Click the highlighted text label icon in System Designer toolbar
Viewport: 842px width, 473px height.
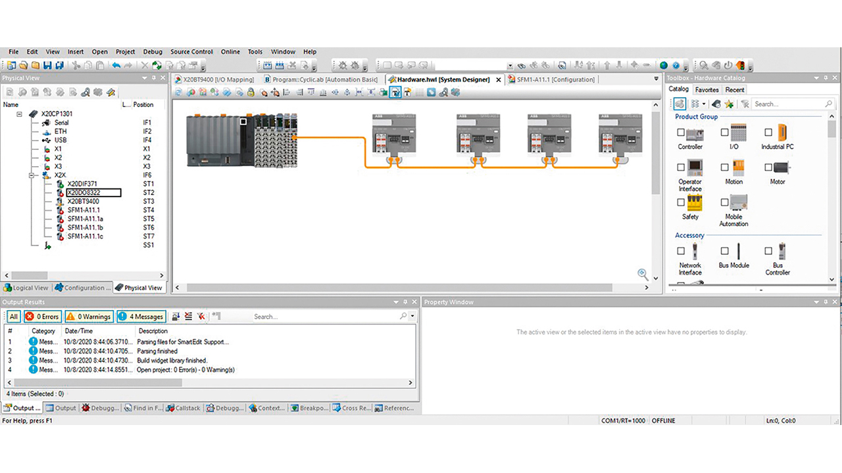coord(395,93)
